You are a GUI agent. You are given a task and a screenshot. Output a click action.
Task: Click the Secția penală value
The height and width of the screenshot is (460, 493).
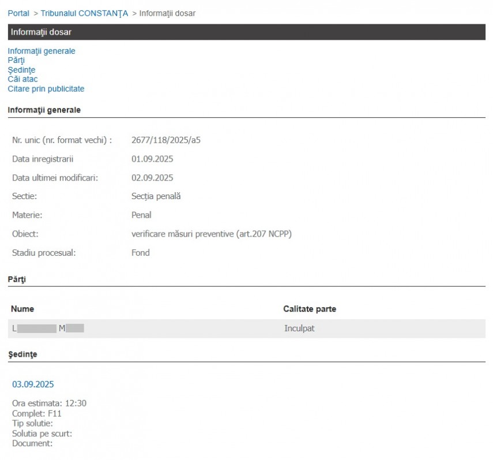156,196
